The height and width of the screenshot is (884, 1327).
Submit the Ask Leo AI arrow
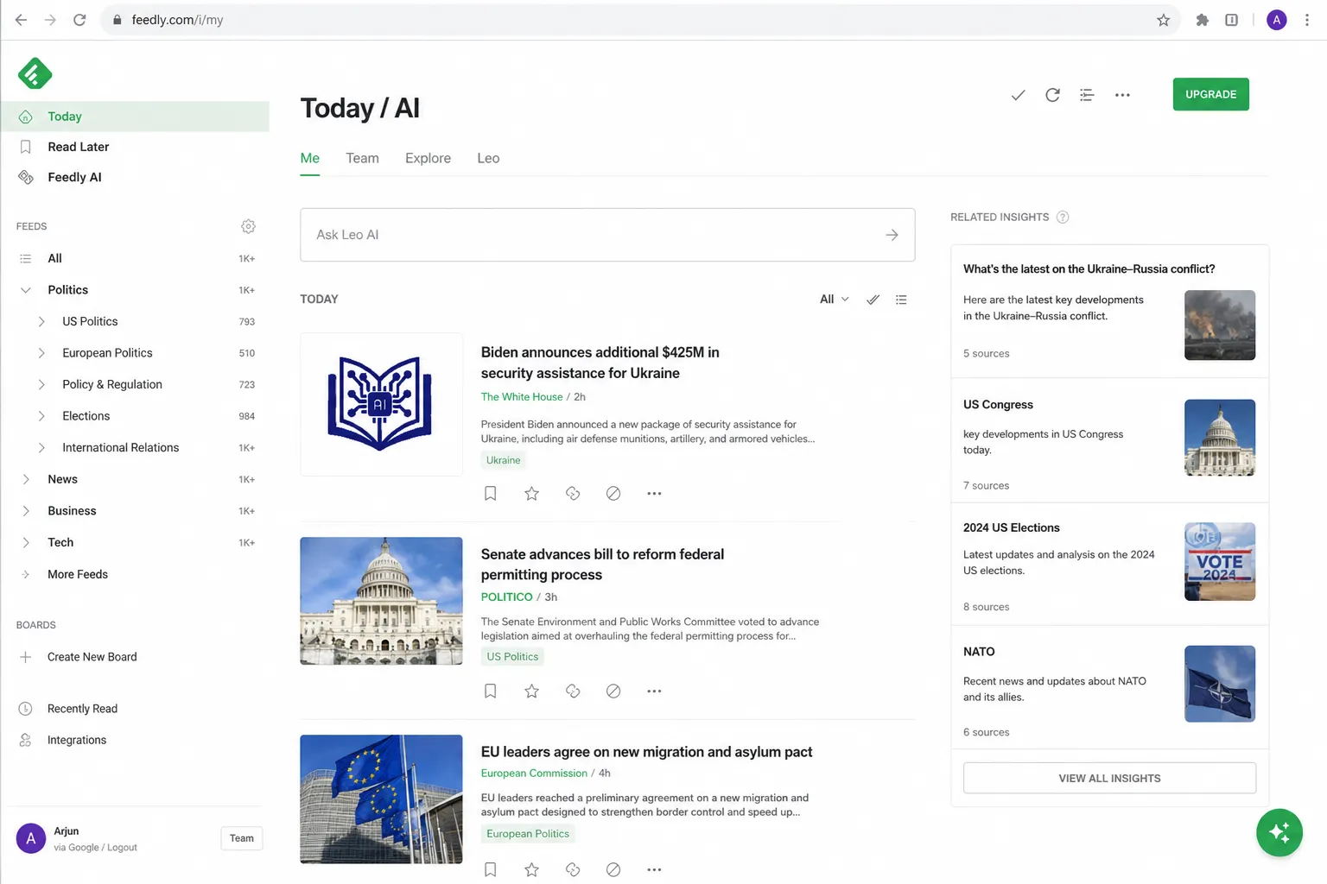pyautogui.click(x=892, y=235)
